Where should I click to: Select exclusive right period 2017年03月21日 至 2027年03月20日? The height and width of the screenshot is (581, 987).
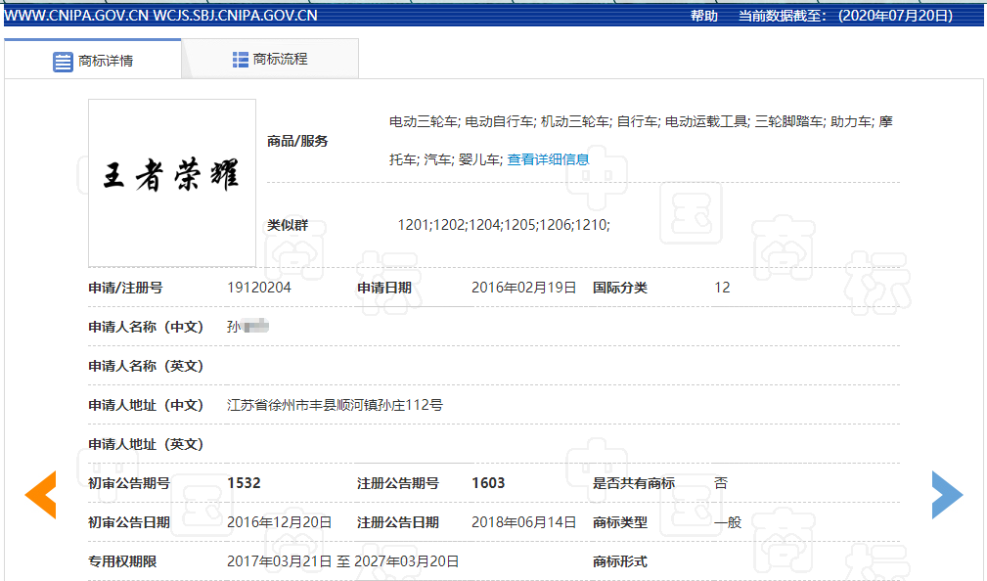point(343,561)
